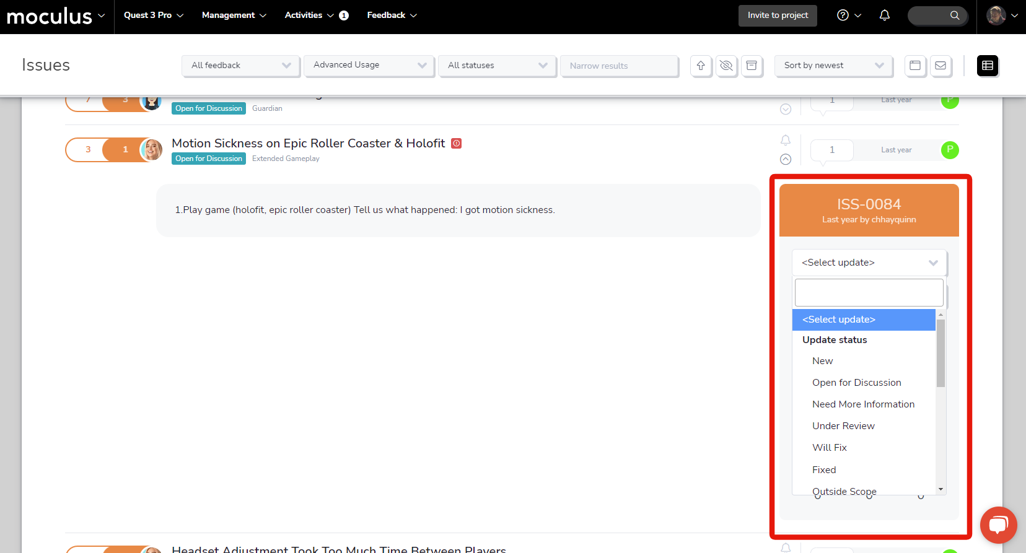This screenshot has height=553, width=1026.
Task: Expand the Sort by newest dropdown
Action: [x=833, y=66]
